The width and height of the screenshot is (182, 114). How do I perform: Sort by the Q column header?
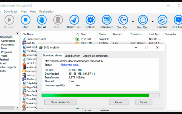(78, 34)
